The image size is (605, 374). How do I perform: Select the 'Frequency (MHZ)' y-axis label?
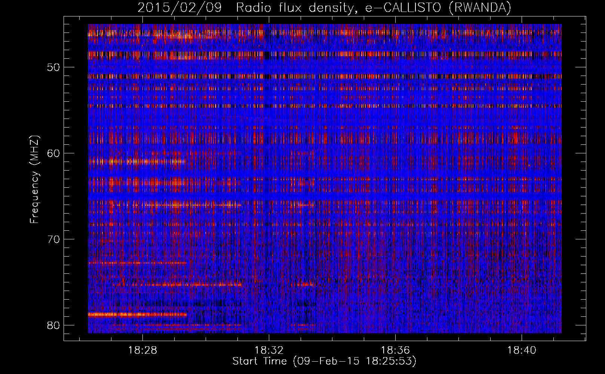coord(34,180)
